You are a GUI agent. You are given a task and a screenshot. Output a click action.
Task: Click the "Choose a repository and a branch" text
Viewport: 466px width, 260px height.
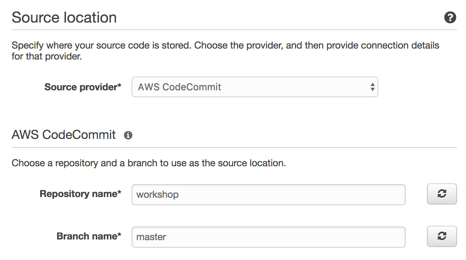(148, 163)
